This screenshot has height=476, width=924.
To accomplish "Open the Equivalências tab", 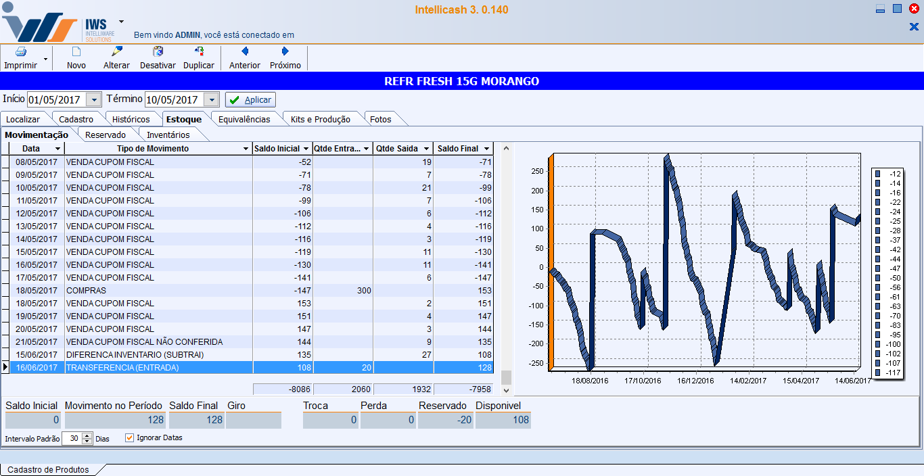I will click(244, 119).
